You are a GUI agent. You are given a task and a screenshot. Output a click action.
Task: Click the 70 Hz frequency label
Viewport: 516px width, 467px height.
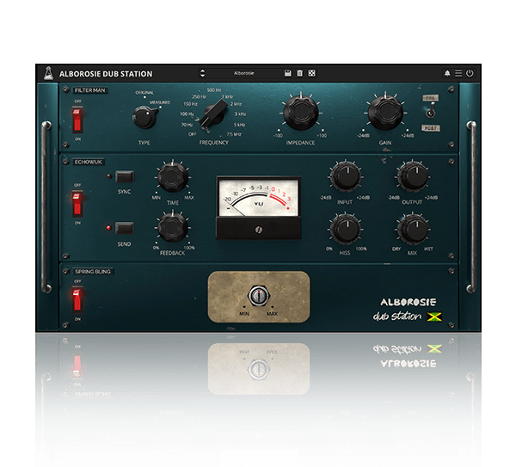pyautogui.click(x=187, y=125)
